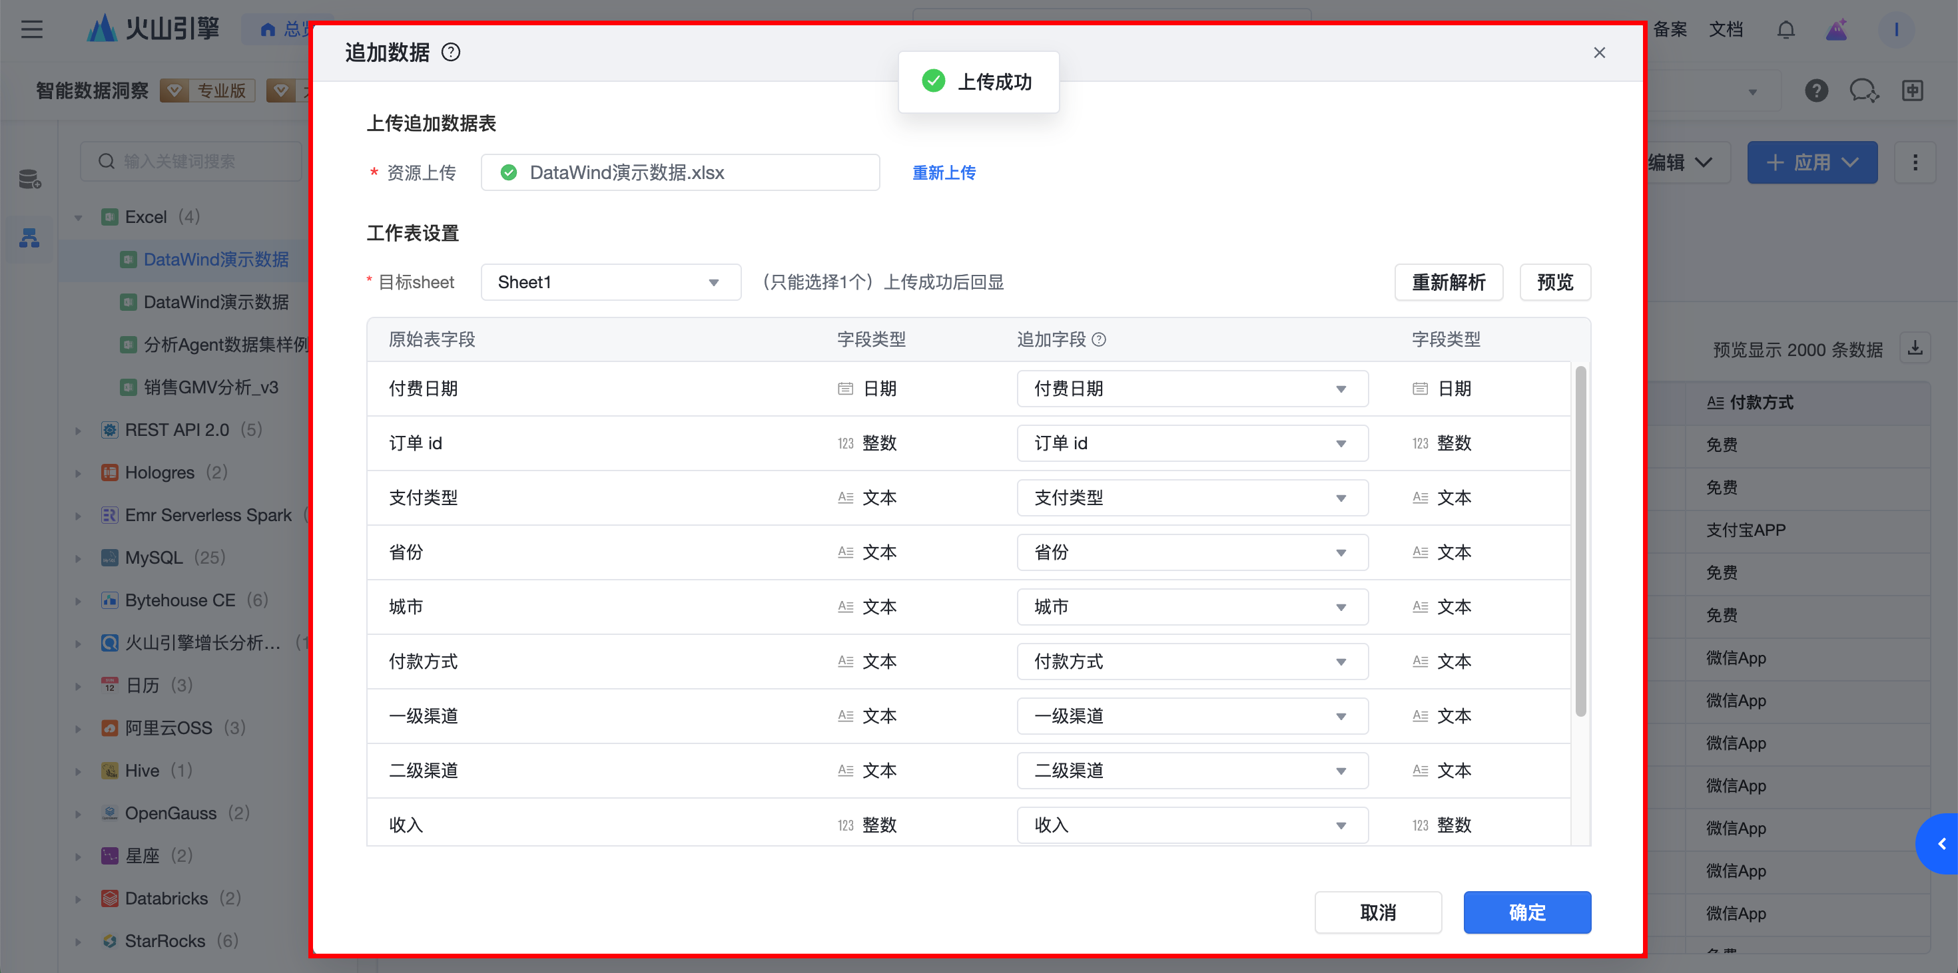Expand the MySQL tree group
This screenshot has height=973, width=1958.
point(79,558)
